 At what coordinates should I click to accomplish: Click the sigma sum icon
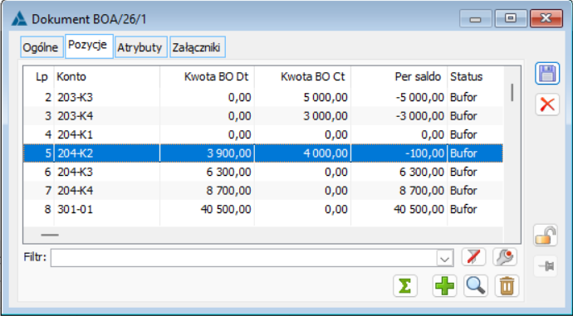pyautogui.click(x=405, y=285)
